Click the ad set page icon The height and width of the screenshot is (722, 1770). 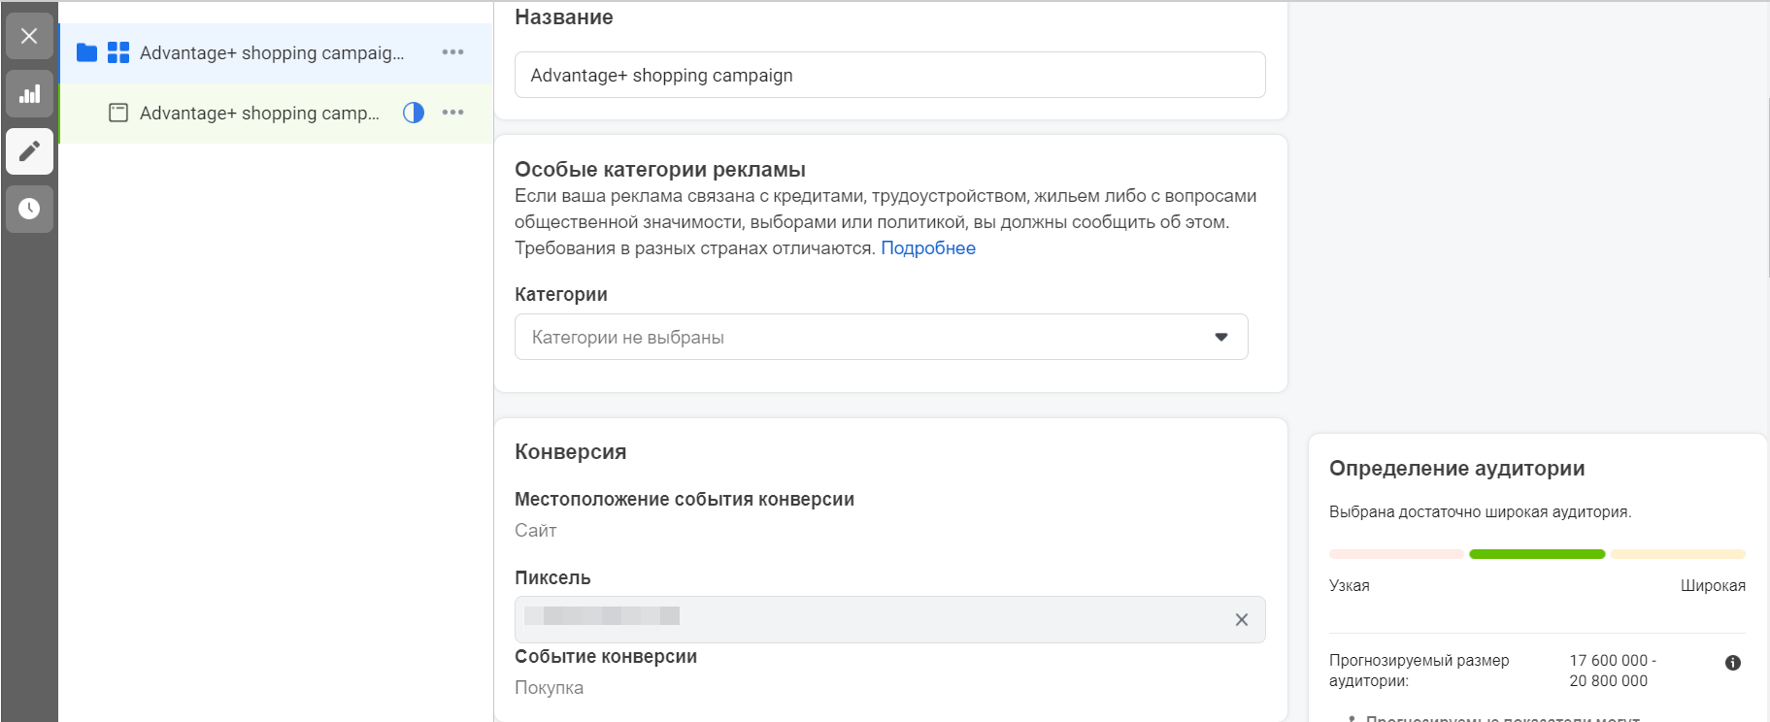[x=118, y=113]
